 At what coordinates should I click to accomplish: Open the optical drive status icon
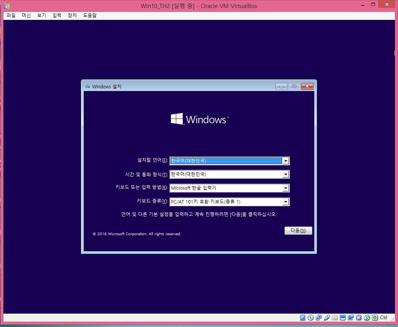click(310, 317)
